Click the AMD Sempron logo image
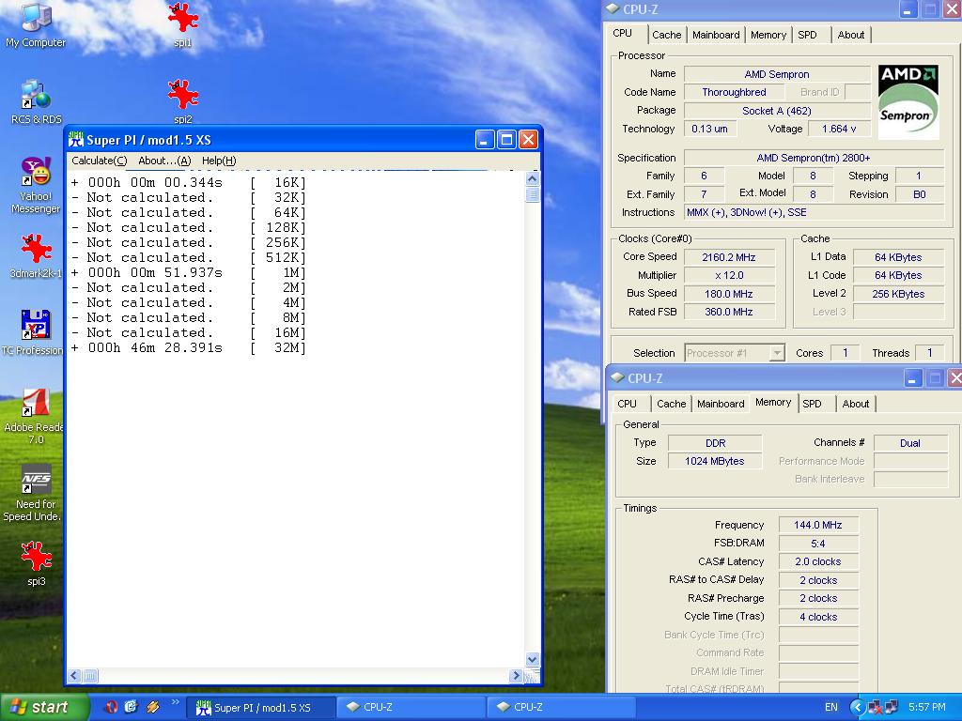Viewport: 962px width, 721px height. click(908, 101)
